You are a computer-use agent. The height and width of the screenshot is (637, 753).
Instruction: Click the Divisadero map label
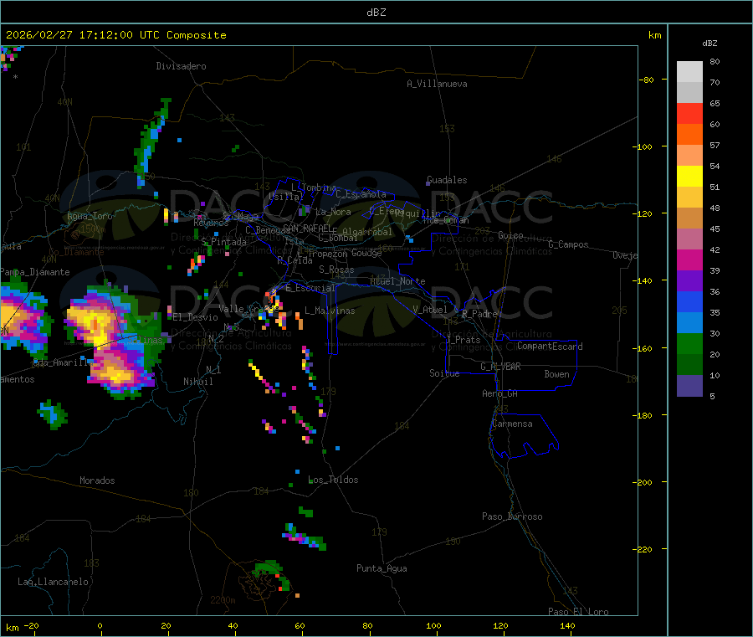point(181,66)
